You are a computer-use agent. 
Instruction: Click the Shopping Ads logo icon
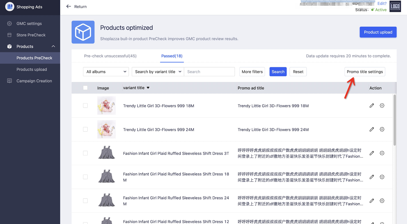(10, 7)
